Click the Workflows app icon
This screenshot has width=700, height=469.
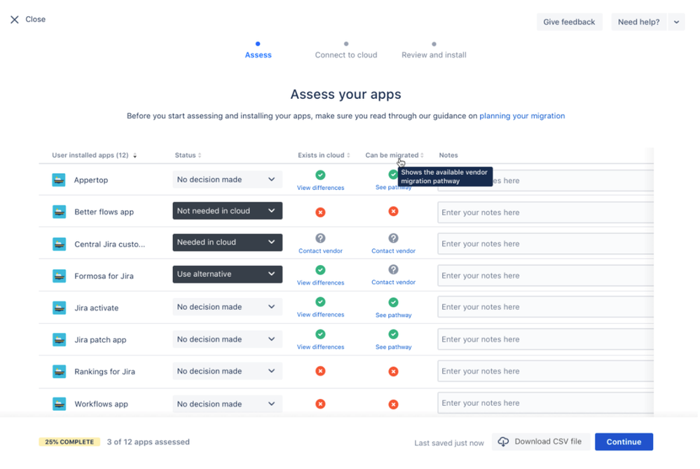point(59,404)
